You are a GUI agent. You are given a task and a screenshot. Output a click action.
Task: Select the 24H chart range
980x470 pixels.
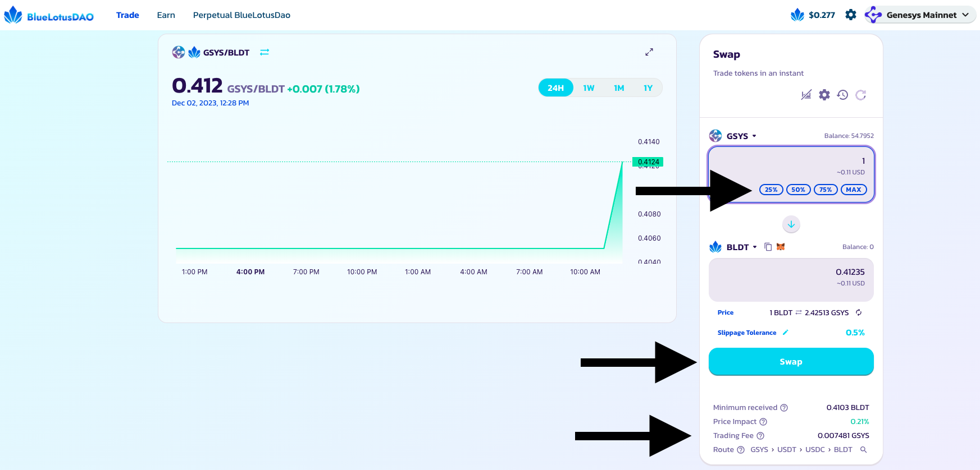click(x=555, y=88)
